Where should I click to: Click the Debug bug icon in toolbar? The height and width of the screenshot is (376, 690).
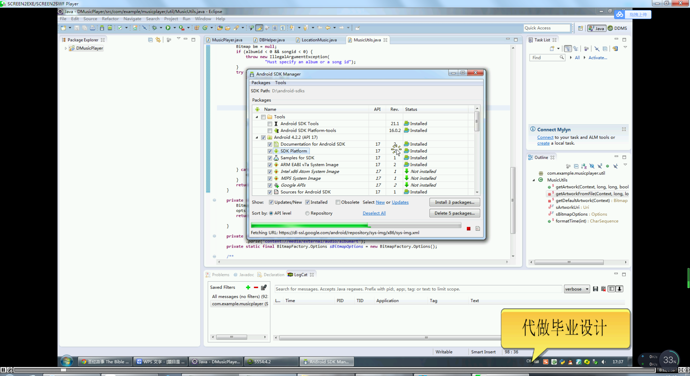click(154, 28)
